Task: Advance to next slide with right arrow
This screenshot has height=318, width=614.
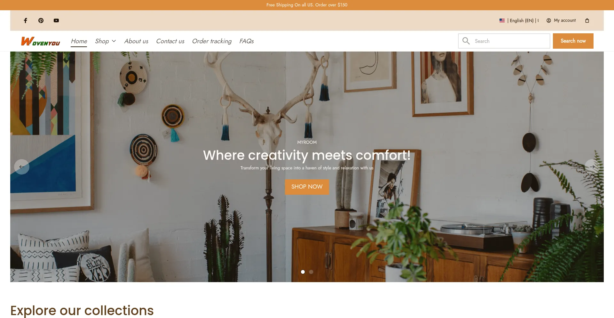Action: pos(592,167)
